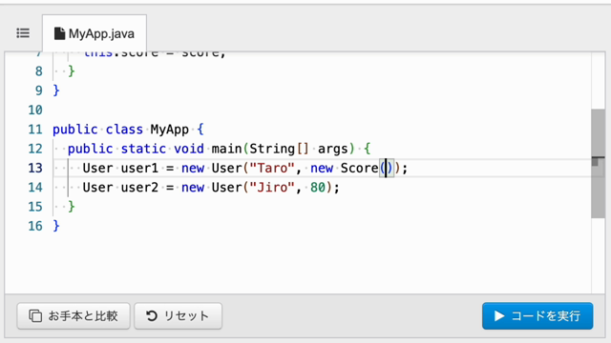The image size is (611, 343).
Task: Open the file list menu icon
Action: [x=23, y=33]
